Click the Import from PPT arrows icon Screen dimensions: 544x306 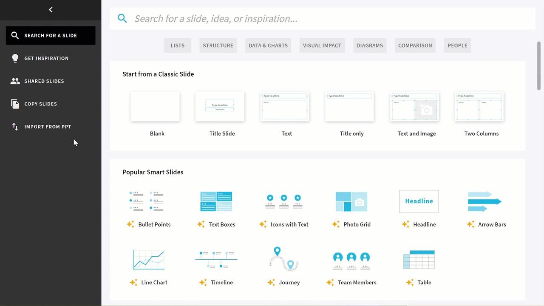pyautogui.click(x=15, y=127)
